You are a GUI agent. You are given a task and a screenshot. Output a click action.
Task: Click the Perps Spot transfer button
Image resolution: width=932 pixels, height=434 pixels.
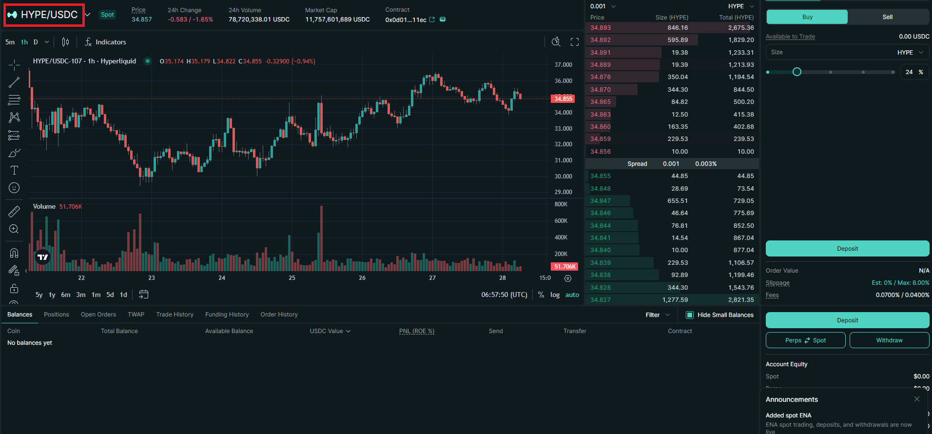pos(805,340)
